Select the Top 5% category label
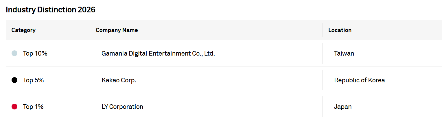Screen dimensions: 442x127 [x=33, y=80]
